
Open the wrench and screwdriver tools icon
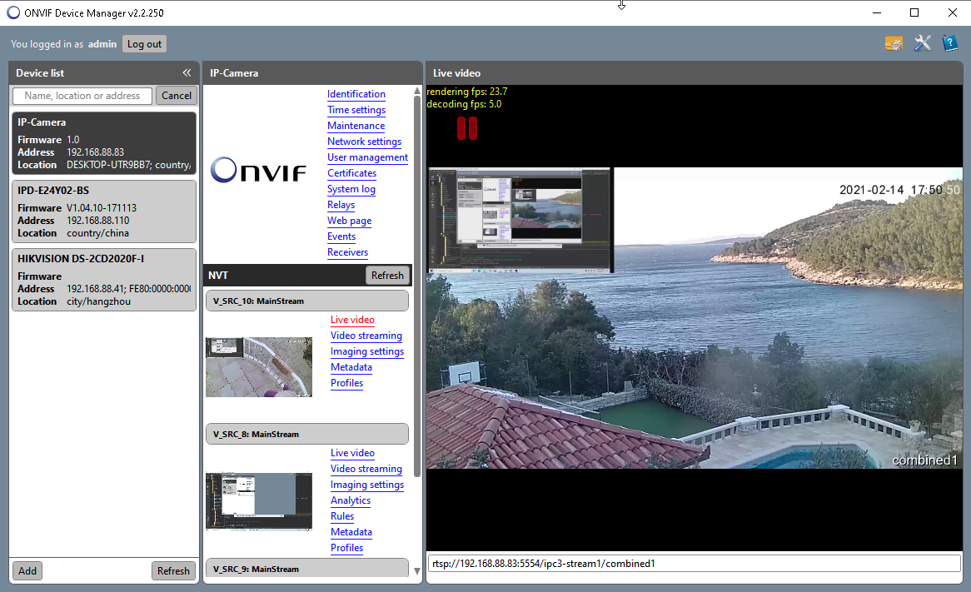(x=922, y=43)
